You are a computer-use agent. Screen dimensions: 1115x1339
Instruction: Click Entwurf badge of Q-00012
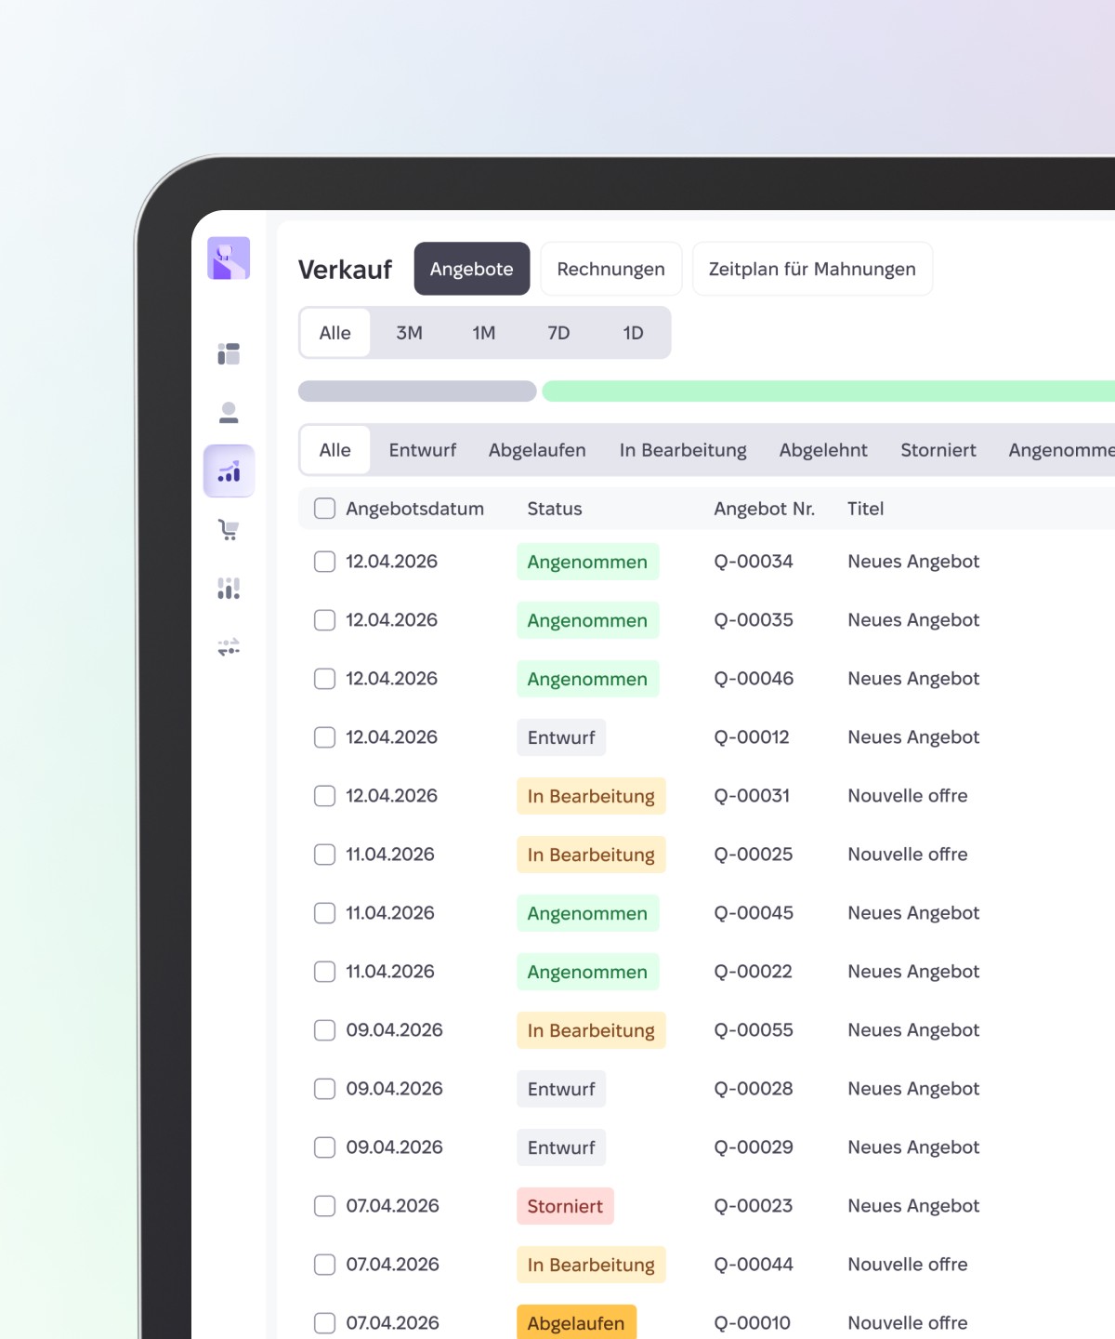(561, 737)
